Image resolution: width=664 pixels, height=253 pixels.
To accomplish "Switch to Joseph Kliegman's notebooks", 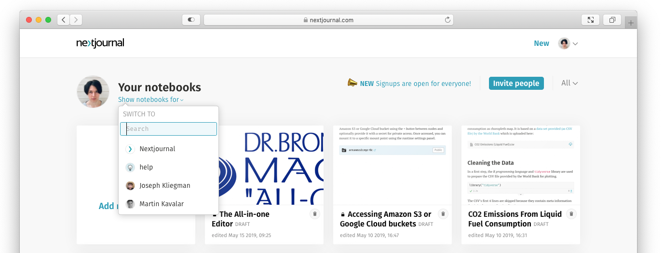I will 168,186.
